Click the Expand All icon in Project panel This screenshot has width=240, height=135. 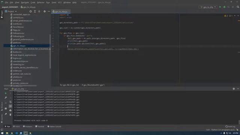tap(35, 11)
